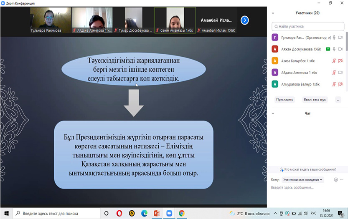The height and width of the screenshot is (219, 348).
Task: Collapse the Чат panel chevron
Action: pyautogui.click(x=273, y=113)
